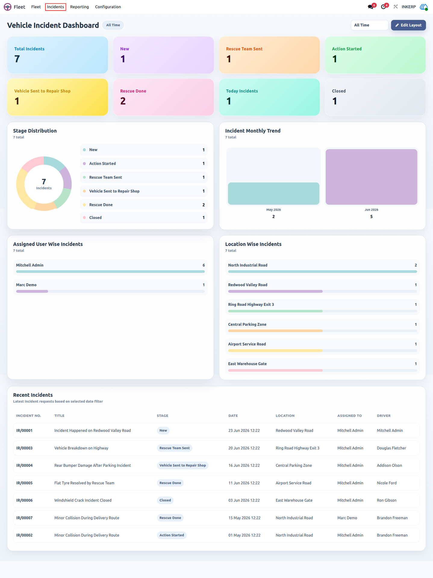Open the New incidents card
This screenshot has width=433, height=578.
click(164, 55)
